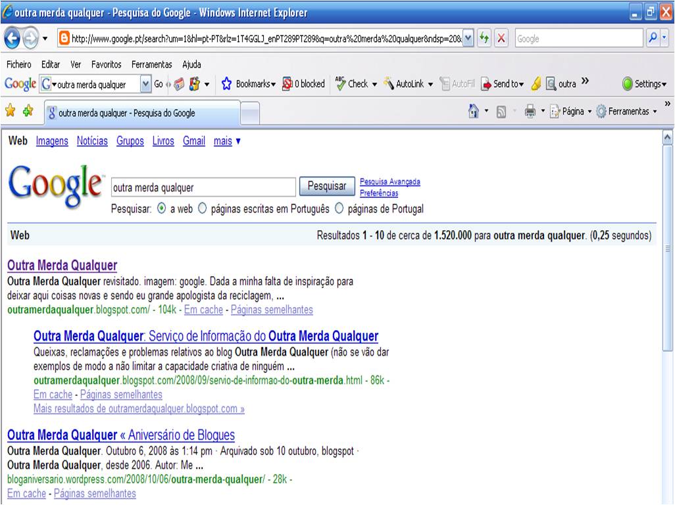Image resolution: width=675 pixels, height=505 pixels.
Task: Click the Go button on Google Toolbar
Action: coord(159,84)
